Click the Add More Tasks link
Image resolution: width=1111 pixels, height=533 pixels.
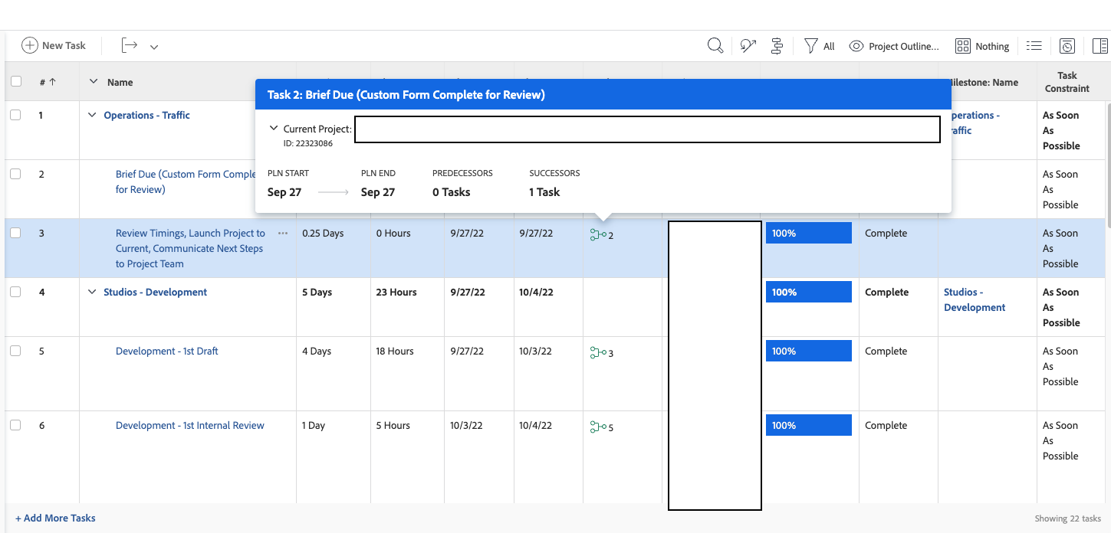coord(55,518)
